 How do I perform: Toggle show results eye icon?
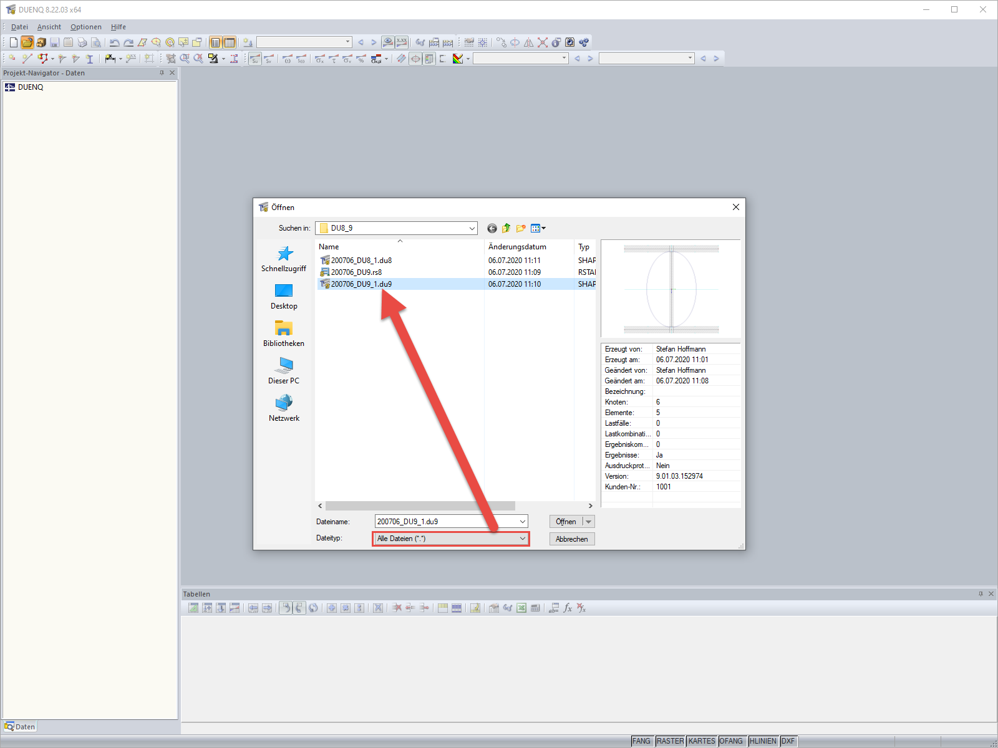pos(388,42)
